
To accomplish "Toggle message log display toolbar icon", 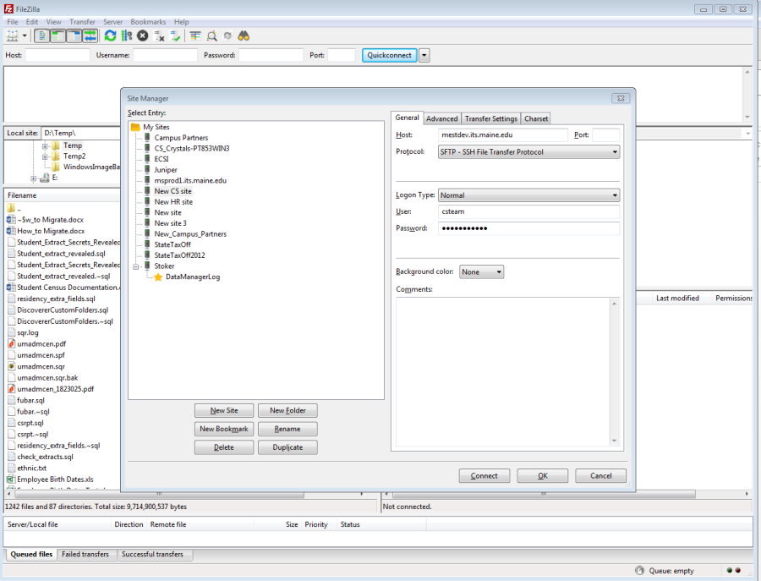I will pos(42,36).
